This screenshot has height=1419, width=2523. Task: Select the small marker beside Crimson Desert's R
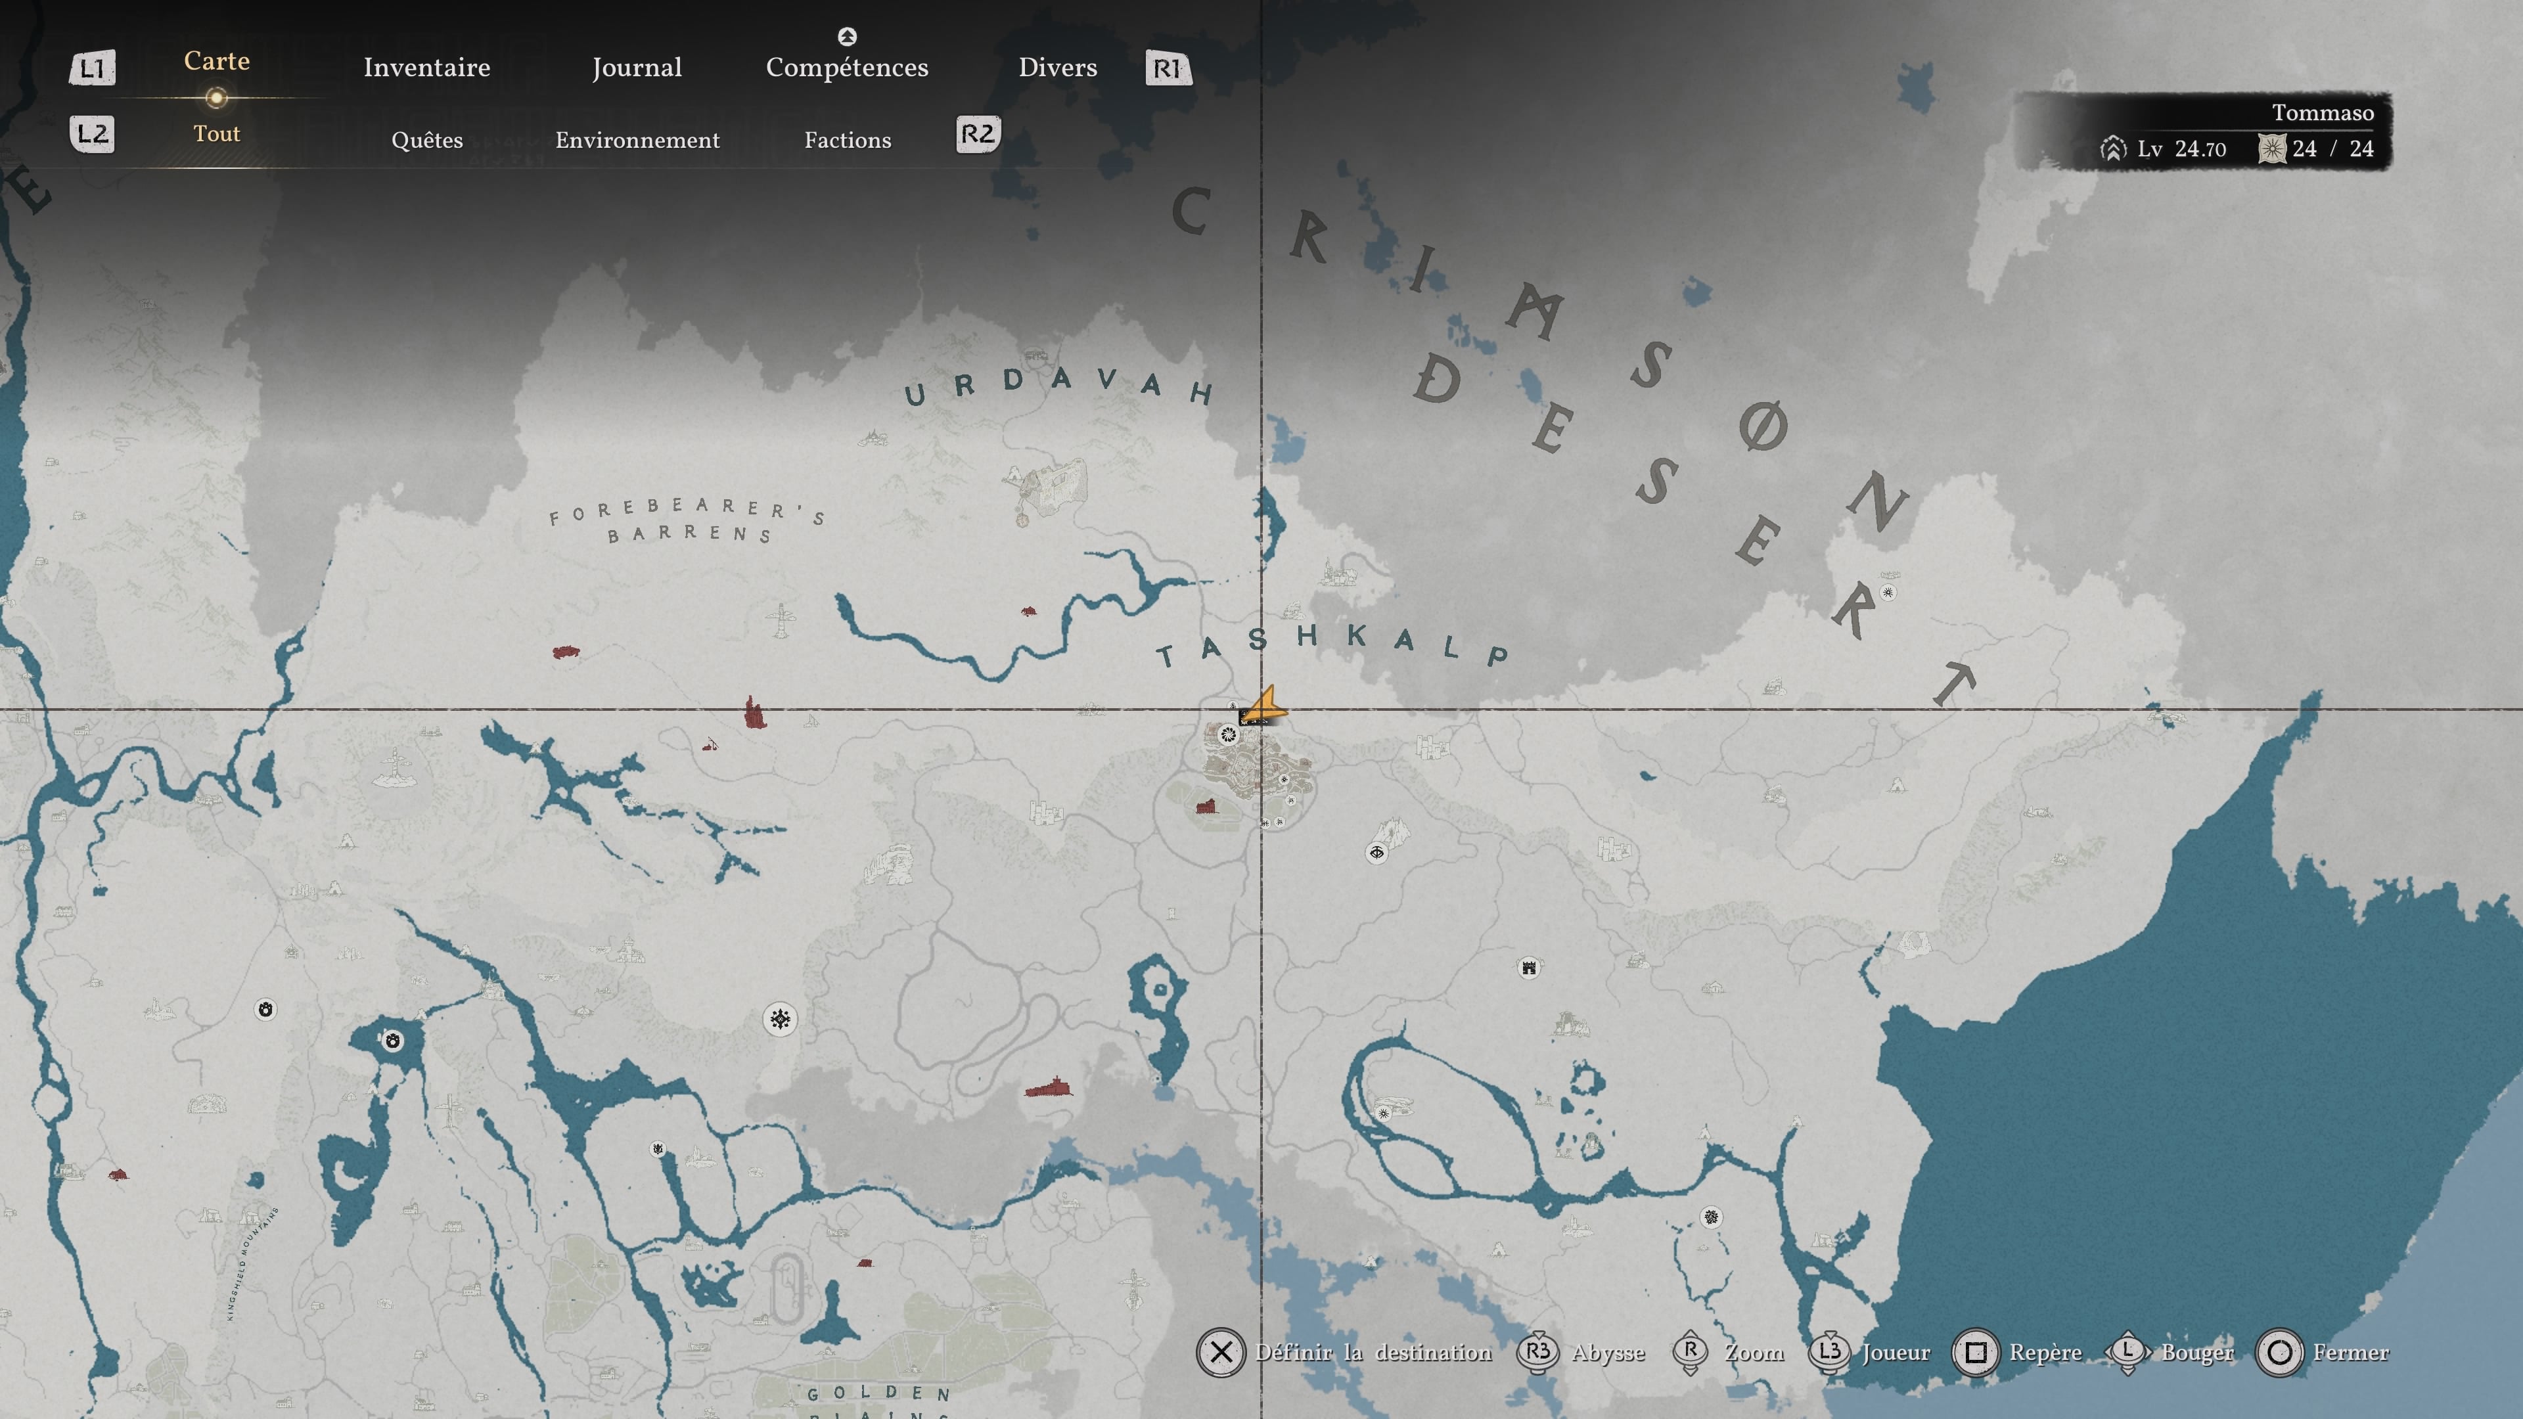tap(1888, 593)
